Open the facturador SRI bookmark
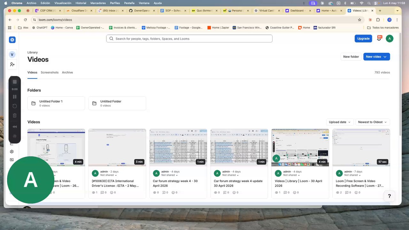Viewport: 409px width, 230px height. click(325, 28)
